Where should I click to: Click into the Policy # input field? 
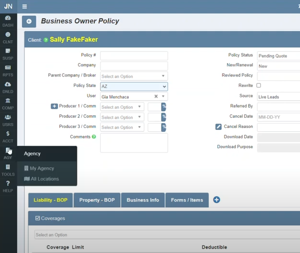134,56
